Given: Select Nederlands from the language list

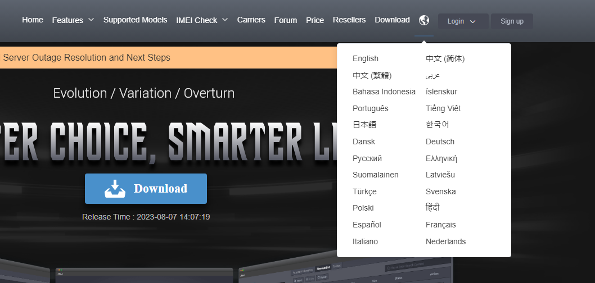Looking at the screenshot, I should (445, 241).
